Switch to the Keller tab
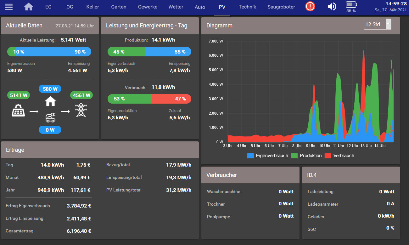The image size is (409, 245). [x=92, y=7]
